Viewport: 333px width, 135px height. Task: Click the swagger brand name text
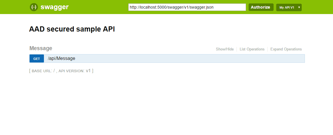pyautogui.click(x=55, y=7)
